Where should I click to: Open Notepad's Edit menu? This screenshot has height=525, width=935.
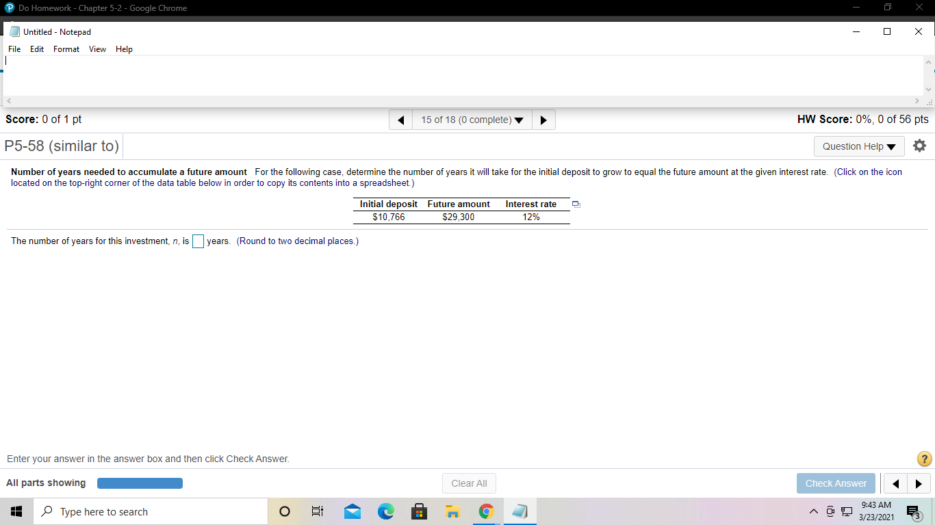click(37, 49)
